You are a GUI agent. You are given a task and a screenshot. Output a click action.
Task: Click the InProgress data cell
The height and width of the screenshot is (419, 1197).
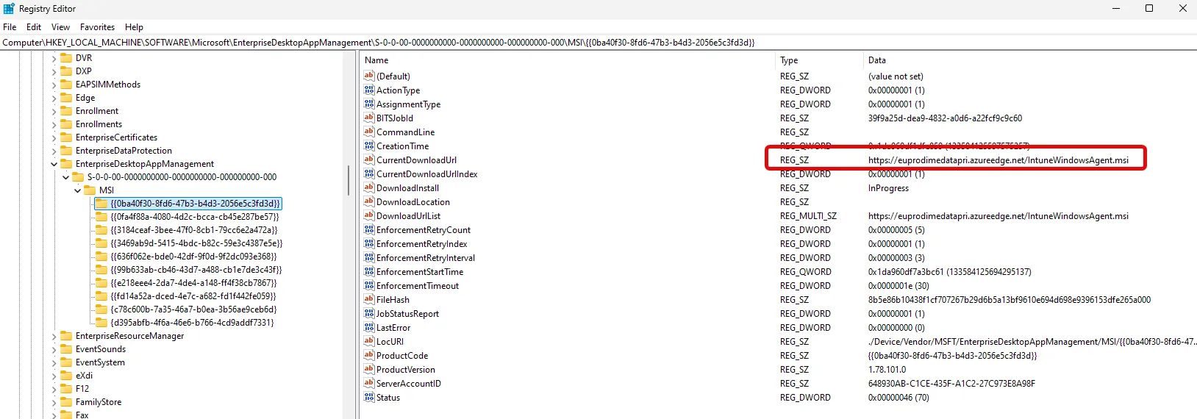coord(888,187)
